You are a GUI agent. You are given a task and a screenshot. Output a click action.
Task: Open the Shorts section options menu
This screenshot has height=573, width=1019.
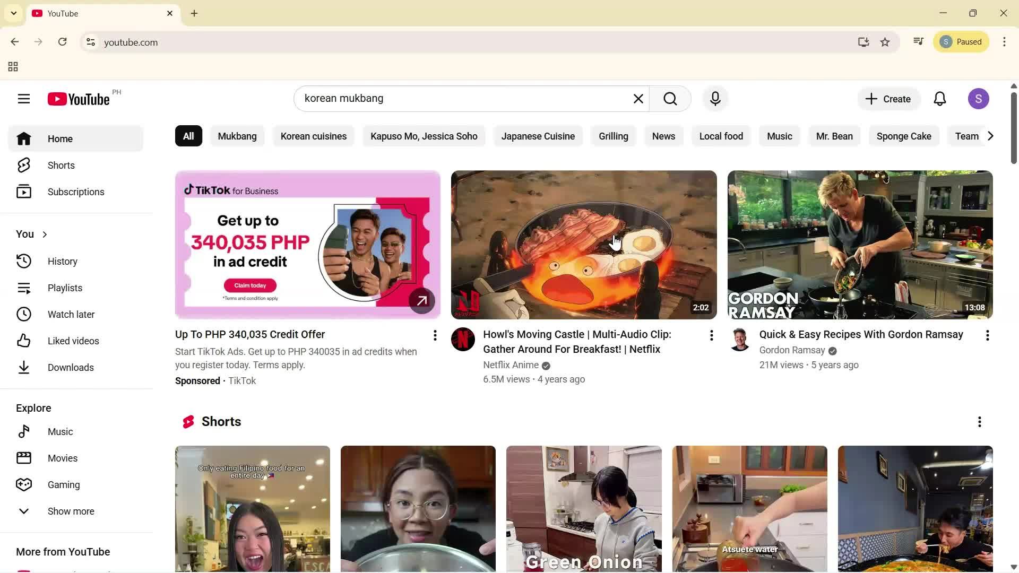point(979,421)
